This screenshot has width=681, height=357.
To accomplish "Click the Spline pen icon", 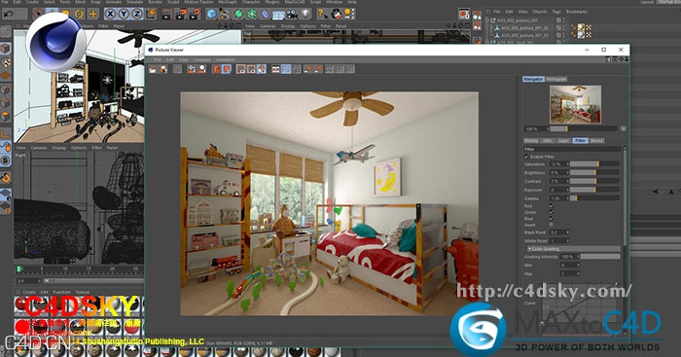I will [225, 14].
